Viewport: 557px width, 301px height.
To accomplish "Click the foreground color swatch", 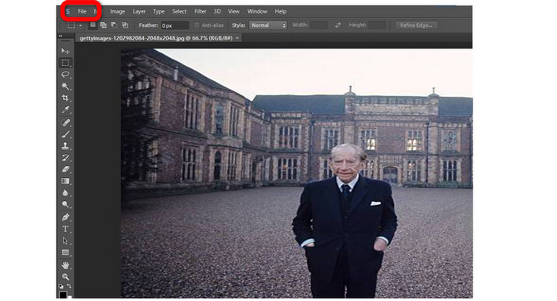I will click(x=63, y=295).
